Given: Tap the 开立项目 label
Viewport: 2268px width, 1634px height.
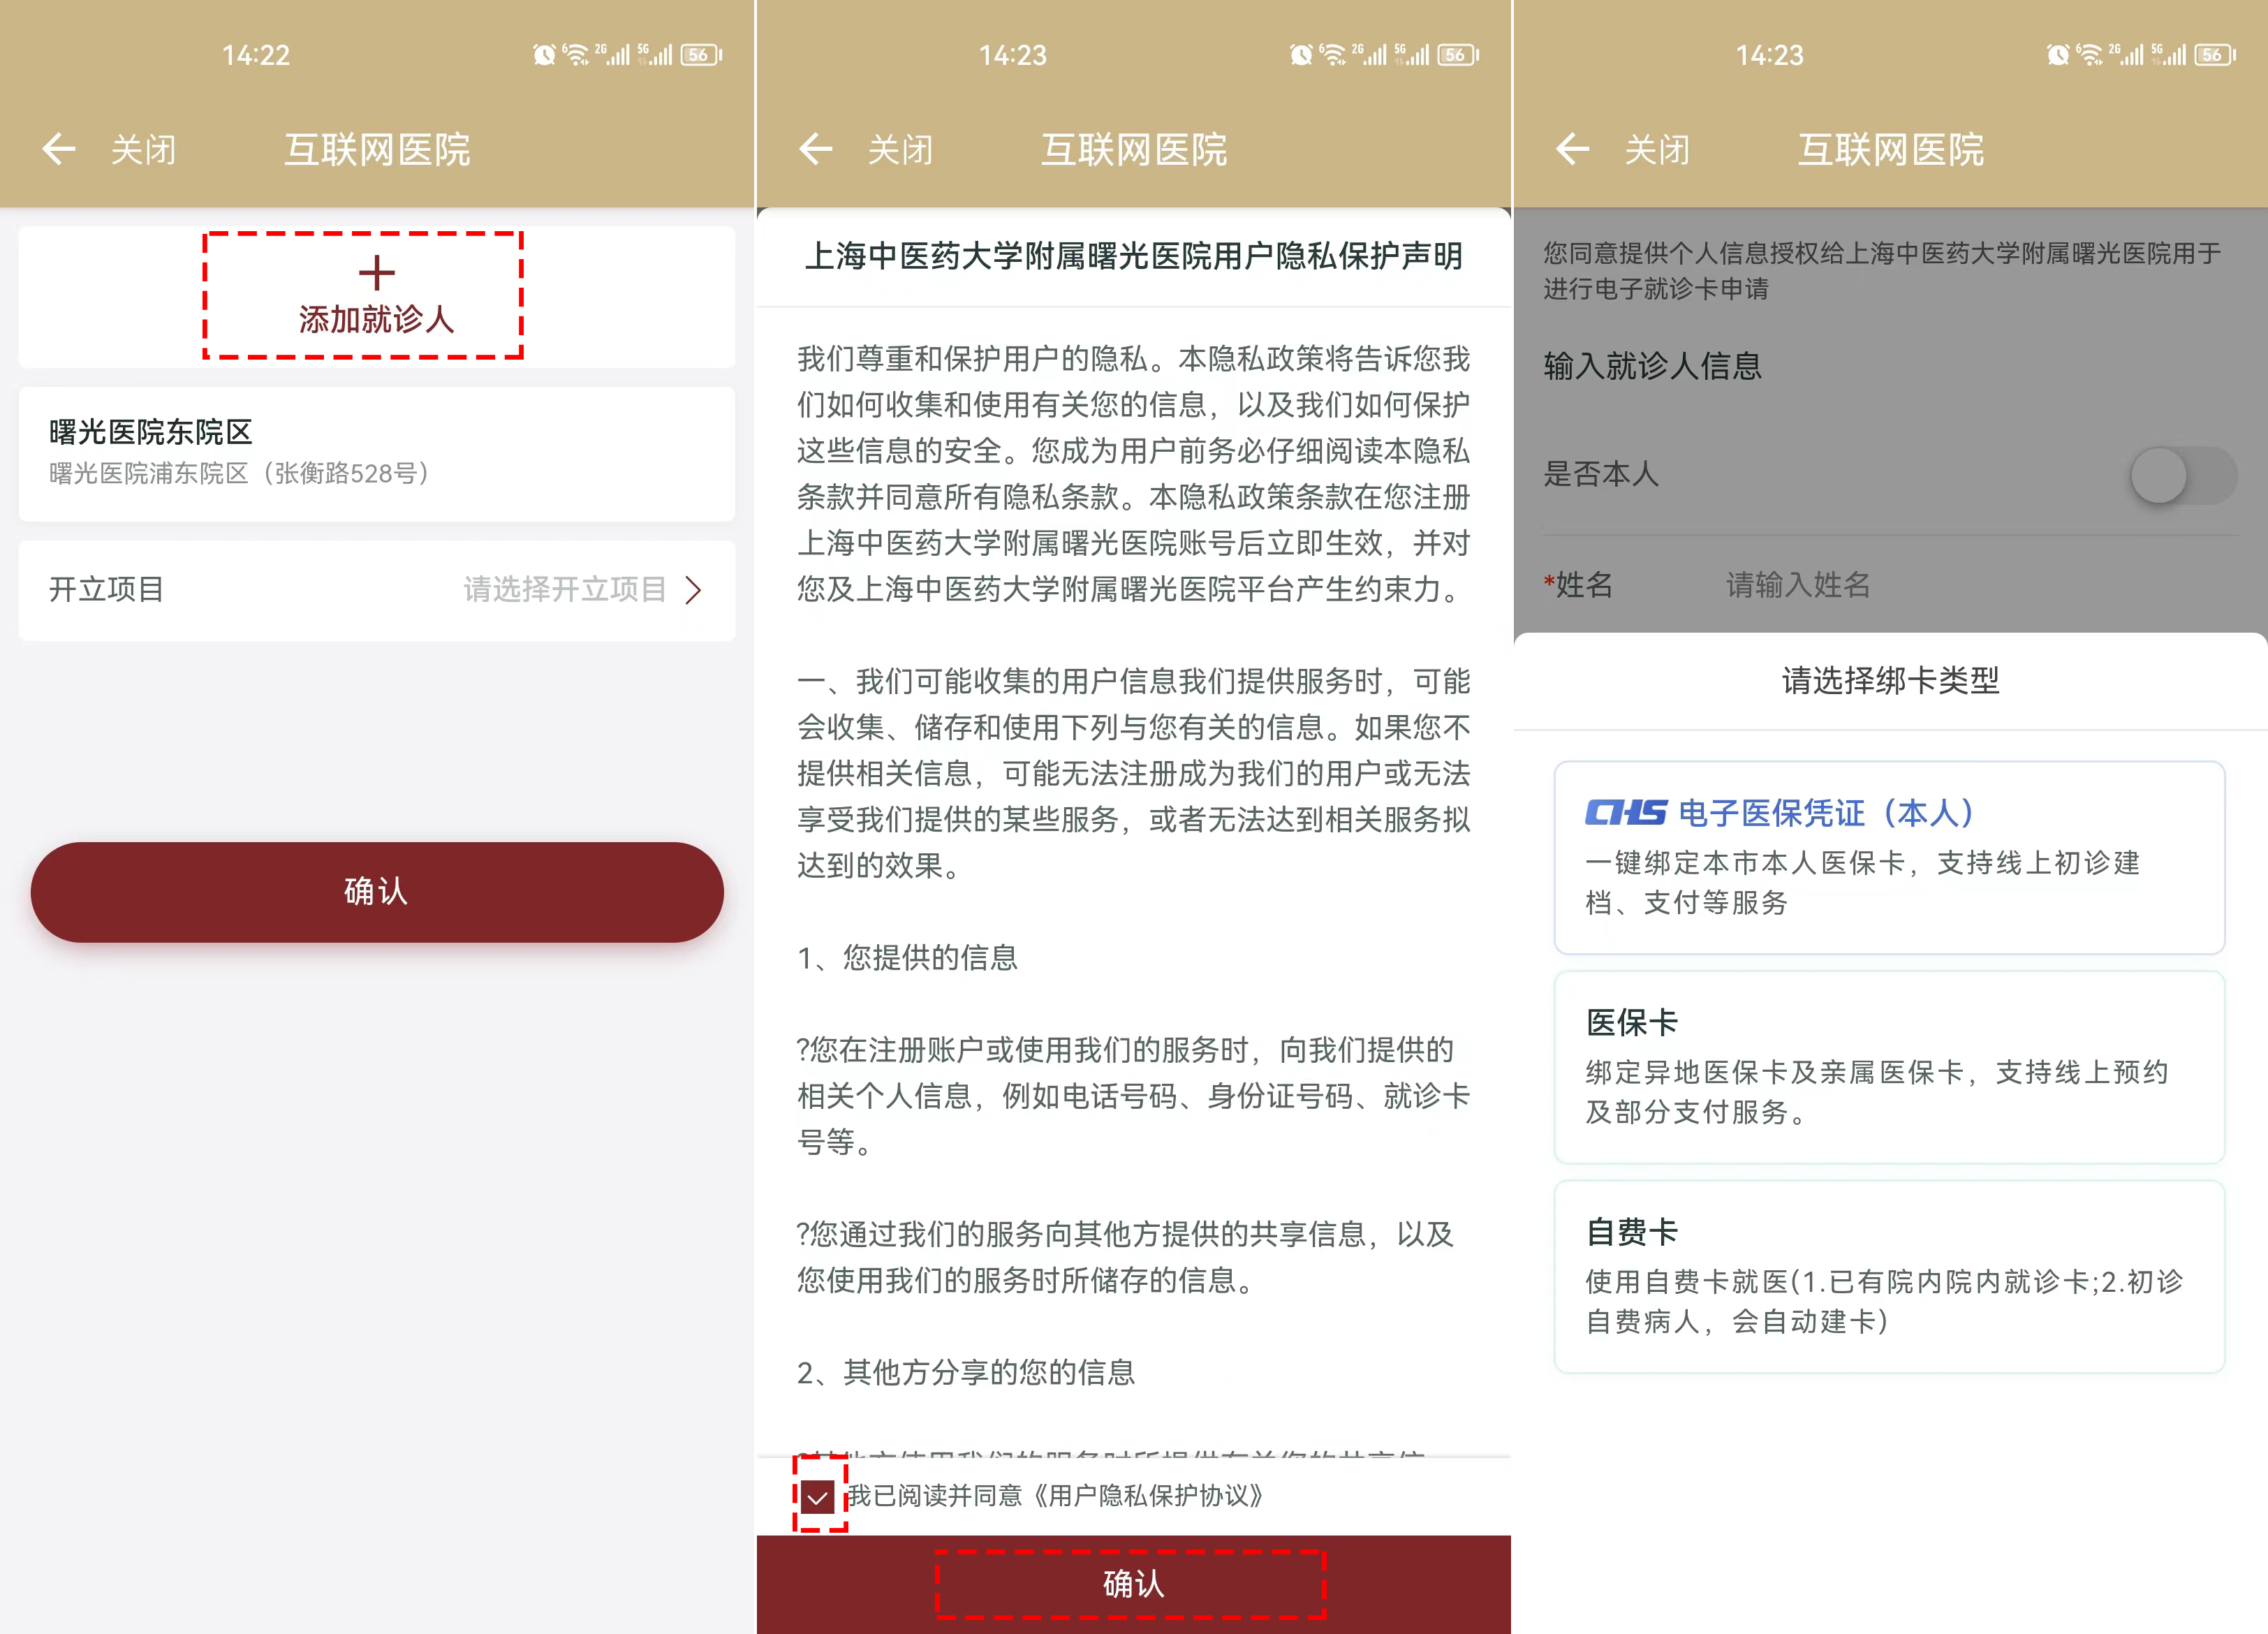Looking at the screenshot, I should click(107, 590).
